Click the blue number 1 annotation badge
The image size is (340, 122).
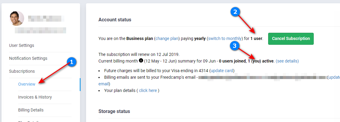tap(71, 63)
